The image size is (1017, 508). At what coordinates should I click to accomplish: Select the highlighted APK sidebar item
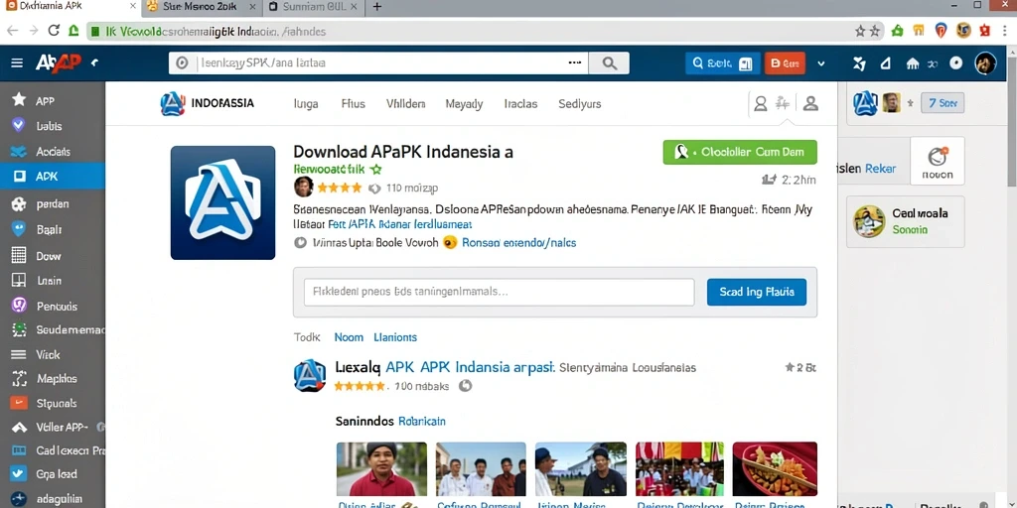tap(52, 177)
